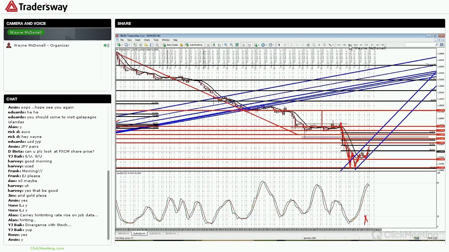The width and height of the screenshot is (449, 252).
Task: Open the Charts menu
Action: point(147,40)
